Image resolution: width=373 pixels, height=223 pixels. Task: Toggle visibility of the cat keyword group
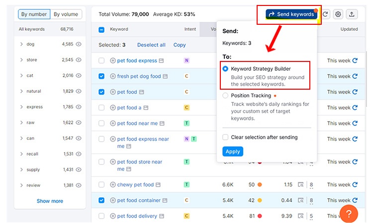tap(79, 75)
